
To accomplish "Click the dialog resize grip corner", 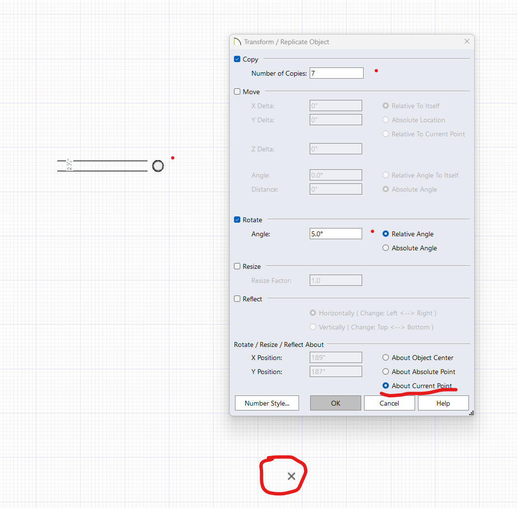I will coord(471,413).
